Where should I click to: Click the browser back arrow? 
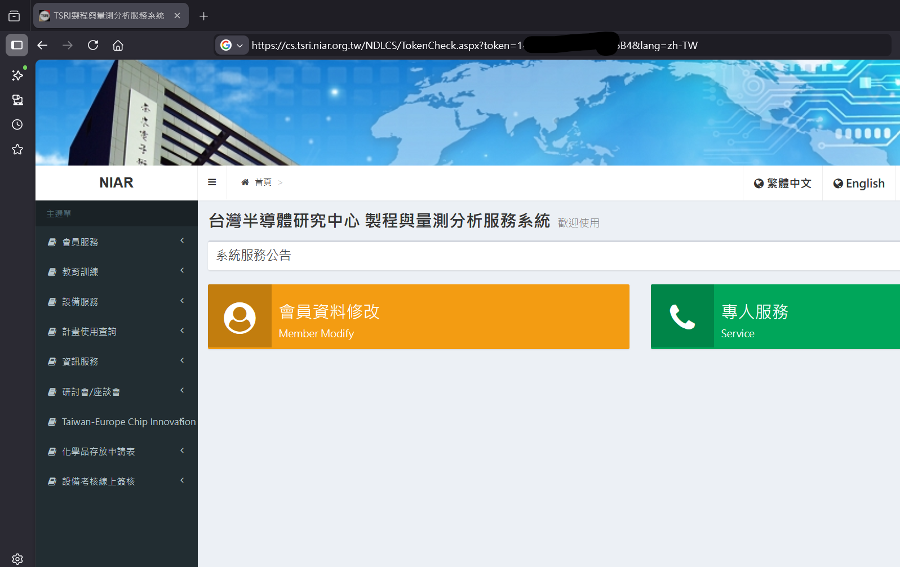(x=42, y=45)
